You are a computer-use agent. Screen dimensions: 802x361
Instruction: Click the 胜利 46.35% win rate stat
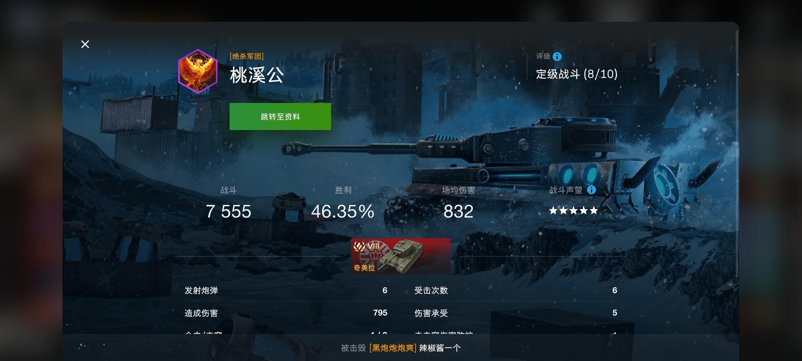[343, 203]
